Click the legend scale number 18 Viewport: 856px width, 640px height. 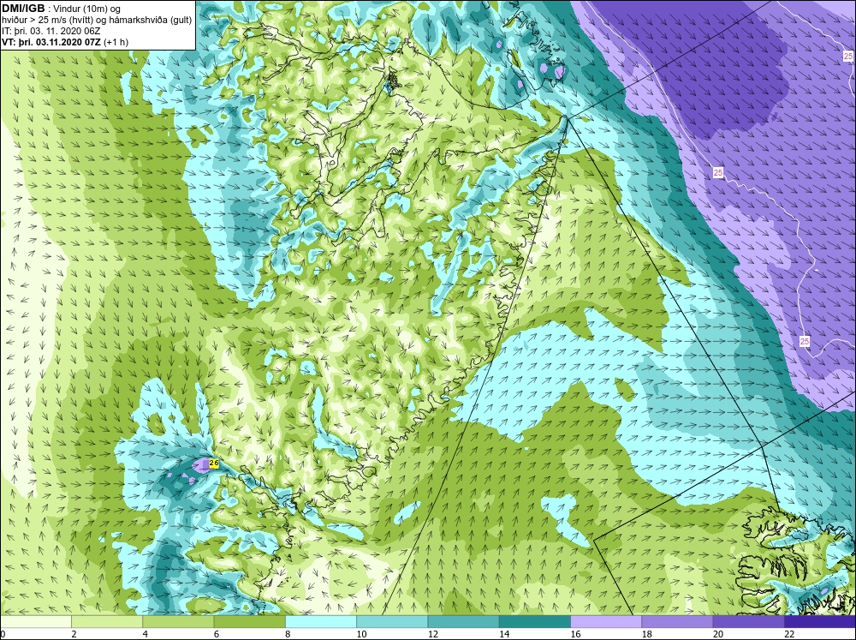click(647, 634)
